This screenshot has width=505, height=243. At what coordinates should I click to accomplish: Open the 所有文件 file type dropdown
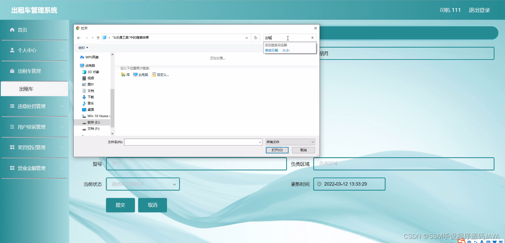click(290, 142)
